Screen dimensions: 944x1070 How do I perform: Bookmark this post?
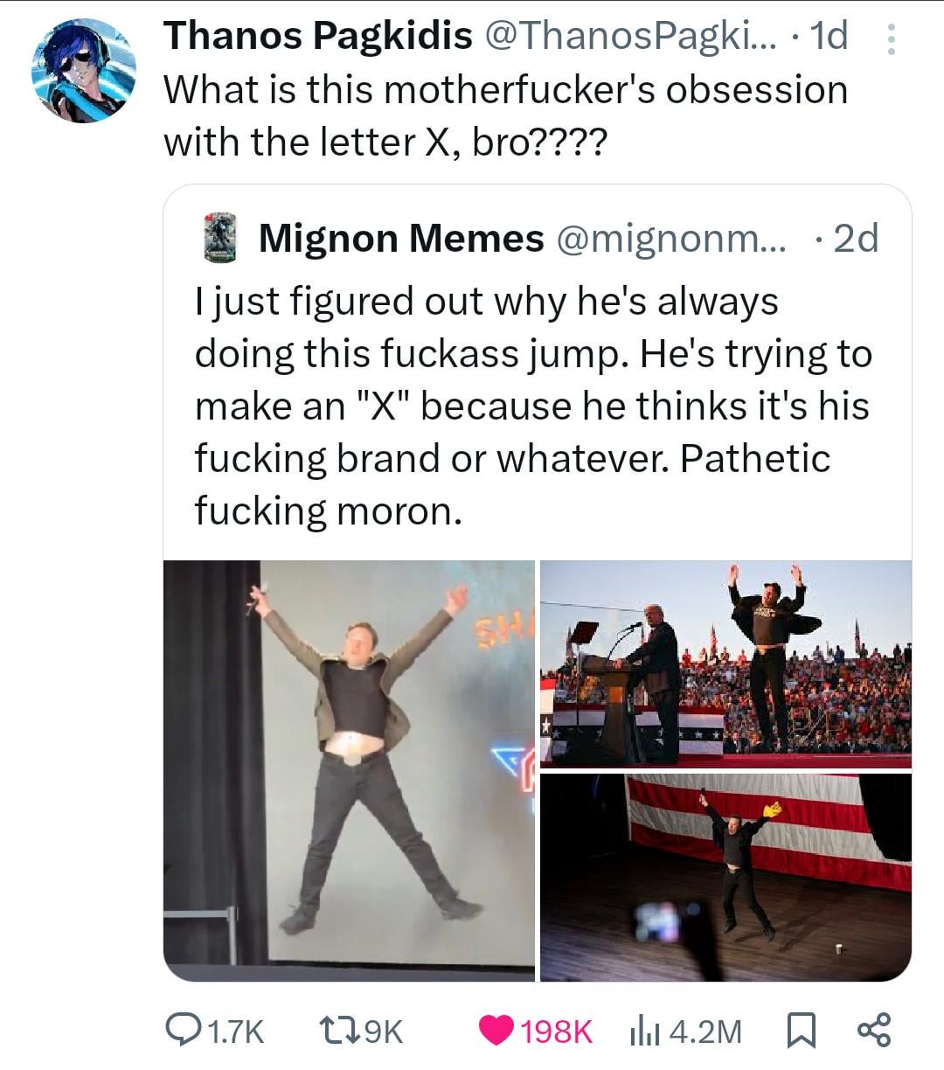coord(799,1031)
